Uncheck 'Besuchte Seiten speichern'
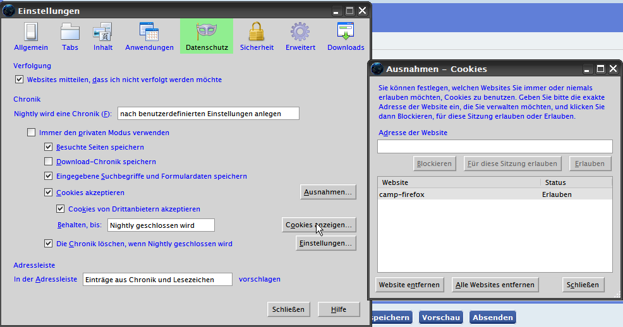Image resolution: width=623 pixels, height=327 pixels. [48, 147]
